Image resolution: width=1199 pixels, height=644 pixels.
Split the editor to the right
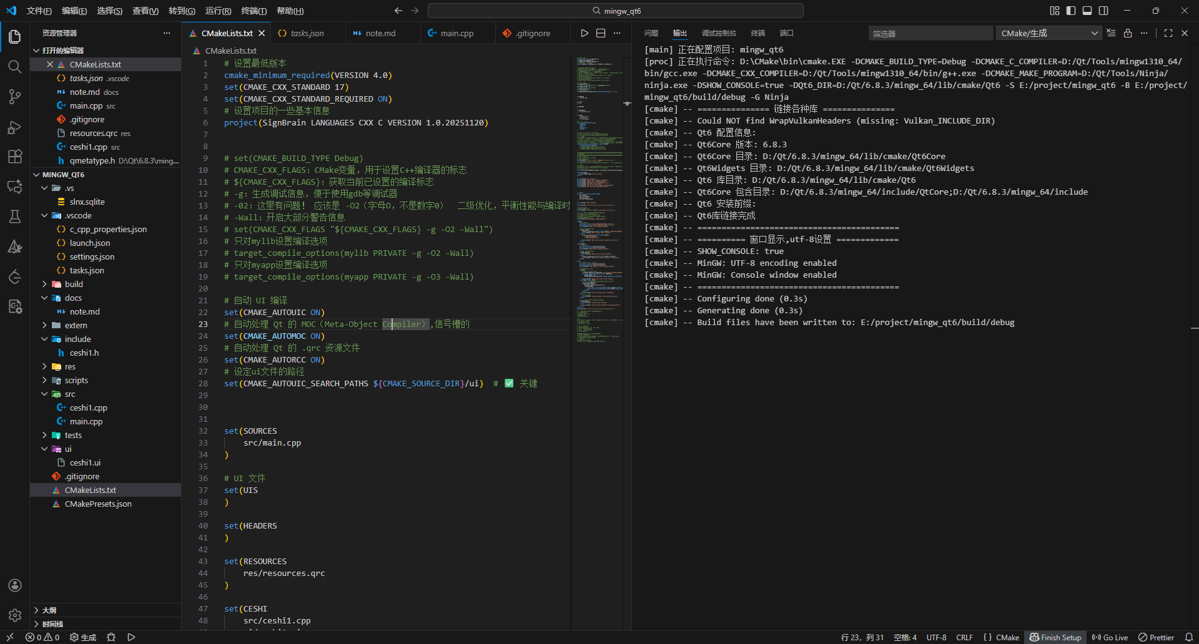[x=601, y=33]
